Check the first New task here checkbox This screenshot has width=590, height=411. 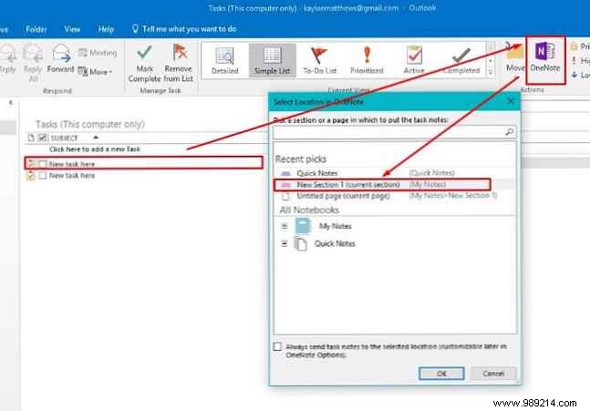point(43,164)
